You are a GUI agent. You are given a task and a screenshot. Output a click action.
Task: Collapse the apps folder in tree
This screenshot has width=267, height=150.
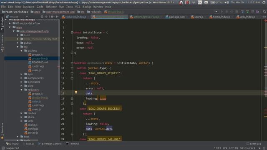click(10, 27)
